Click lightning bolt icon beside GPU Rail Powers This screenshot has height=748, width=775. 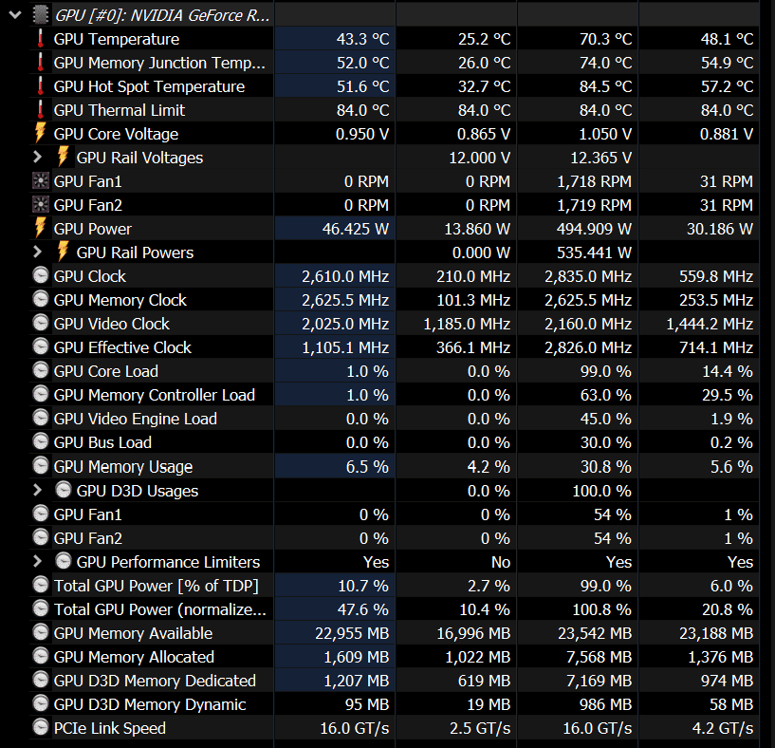click(x=63, y=252)
